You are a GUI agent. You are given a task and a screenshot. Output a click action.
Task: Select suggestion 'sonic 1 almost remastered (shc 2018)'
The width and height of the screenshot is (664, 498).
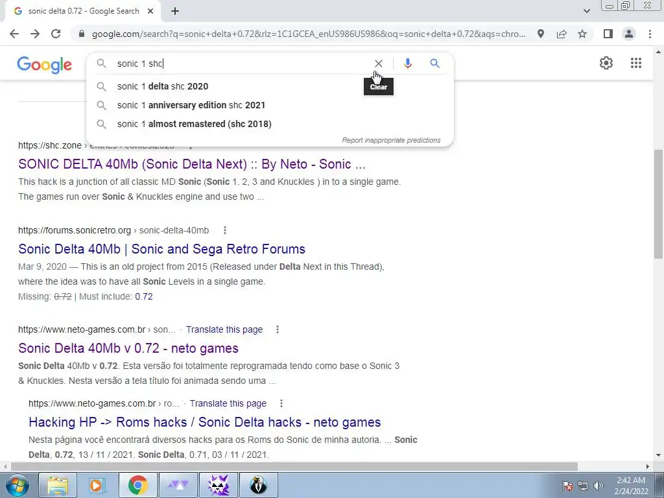tap(270, 124)
